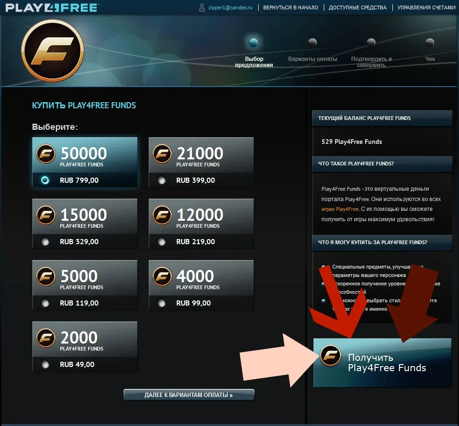Open УПРАВЛЕНИЯ СЧЕТАМИ menu item
This screenshot has width=459, height=426.
[x=427, y=7]
